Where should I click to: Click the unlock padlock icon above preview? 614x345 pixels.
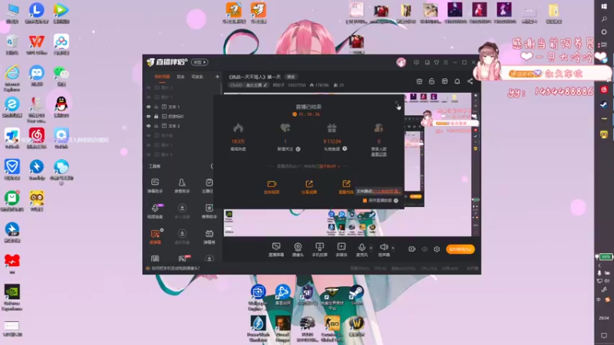pyautogui.click(x=431, y=81)
